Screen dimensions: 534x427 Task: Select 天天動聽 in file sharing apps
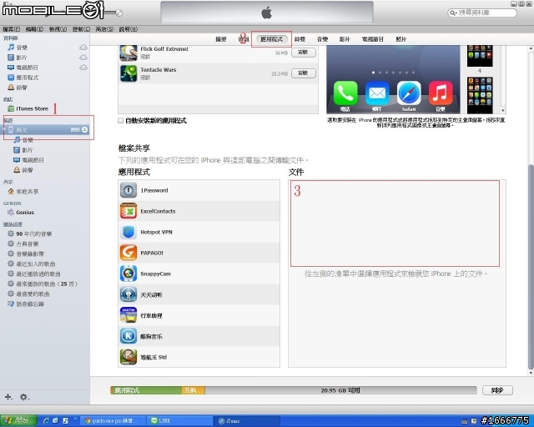coord(199,294)
